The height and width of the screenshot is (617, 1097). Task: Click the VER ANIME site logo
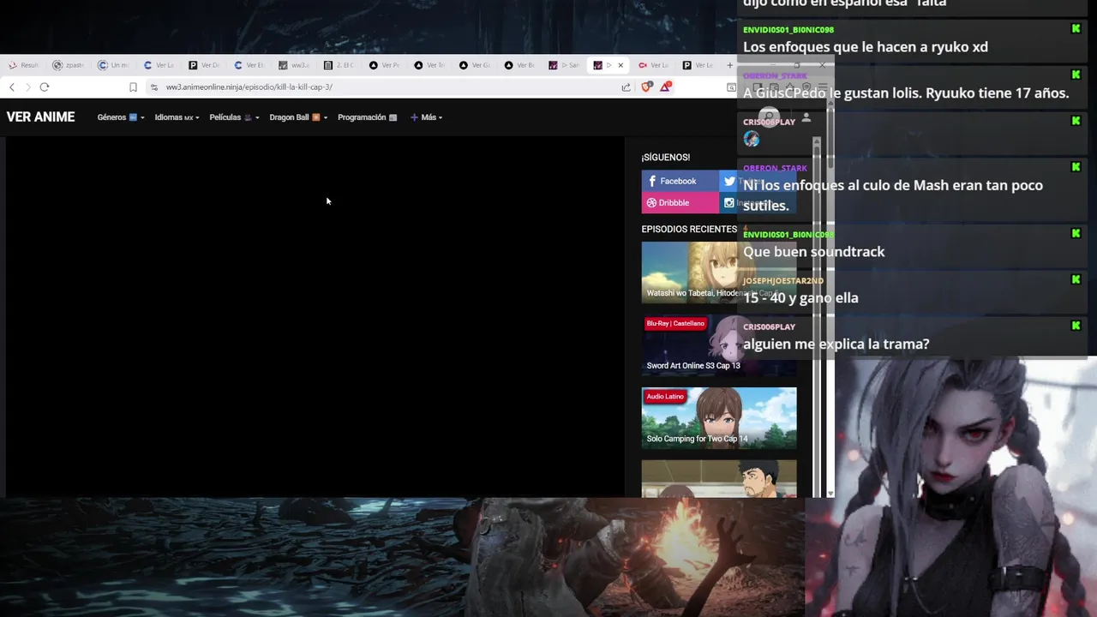(x=40, y=117)
